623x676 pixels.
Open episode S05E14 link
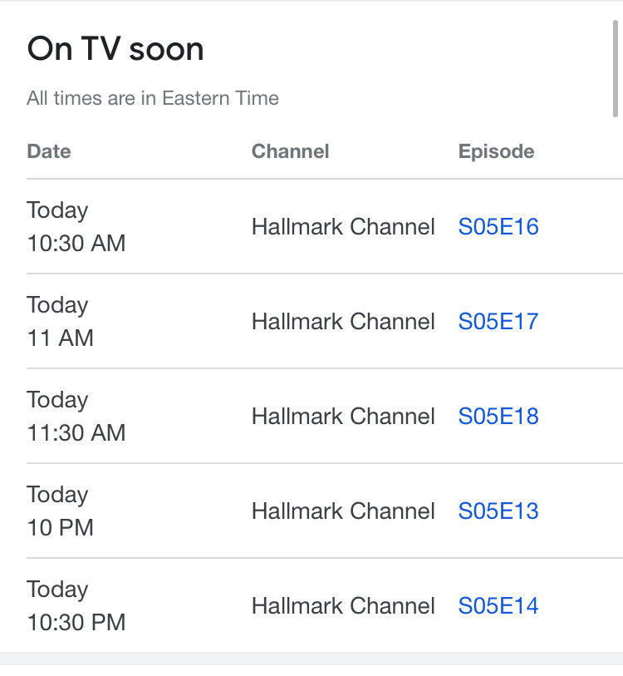[498, 605]
